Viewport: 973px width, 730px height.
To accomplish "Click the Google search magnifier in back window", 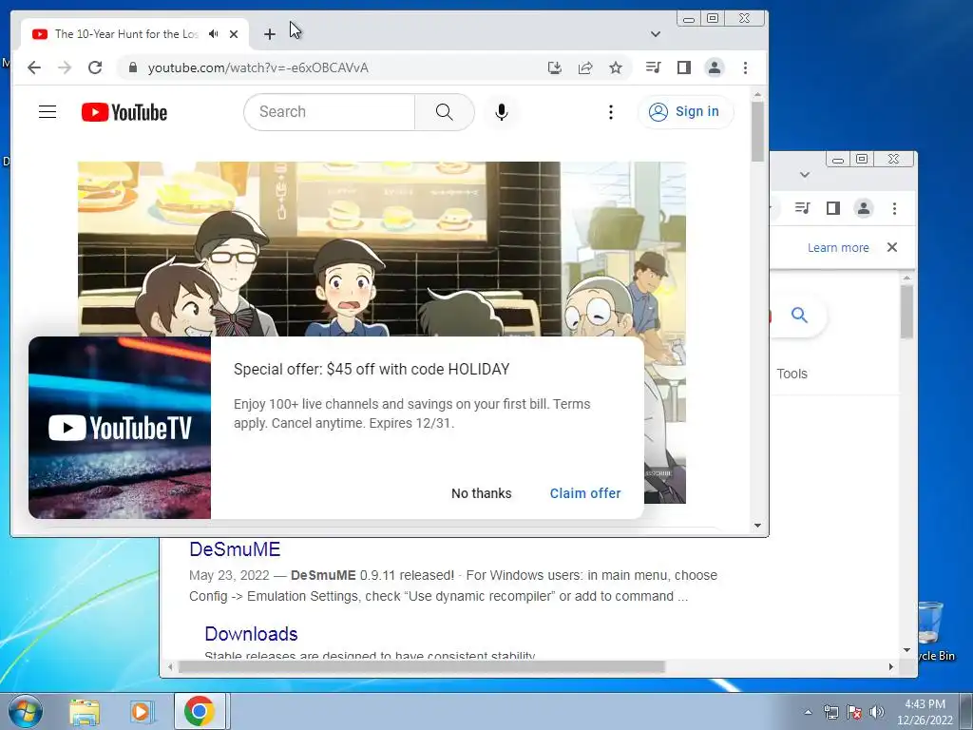I will (x=799, y=316).
